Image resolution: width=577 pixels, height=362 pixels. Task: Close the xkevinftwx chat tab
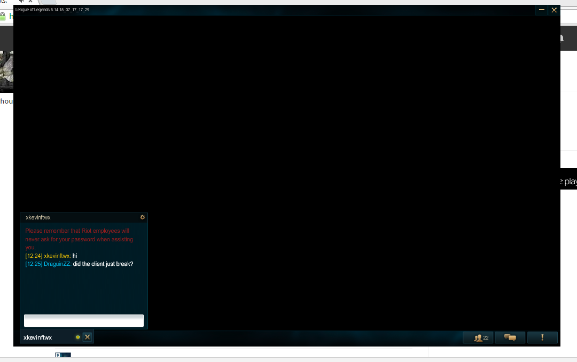(87, 337)
